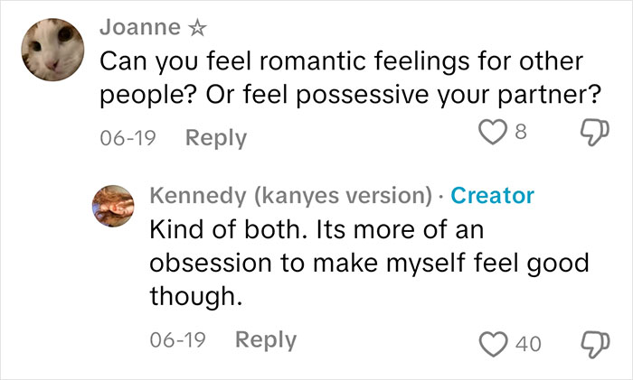Click the blue Creator badge
633x380 pixels.
(491, 195)
